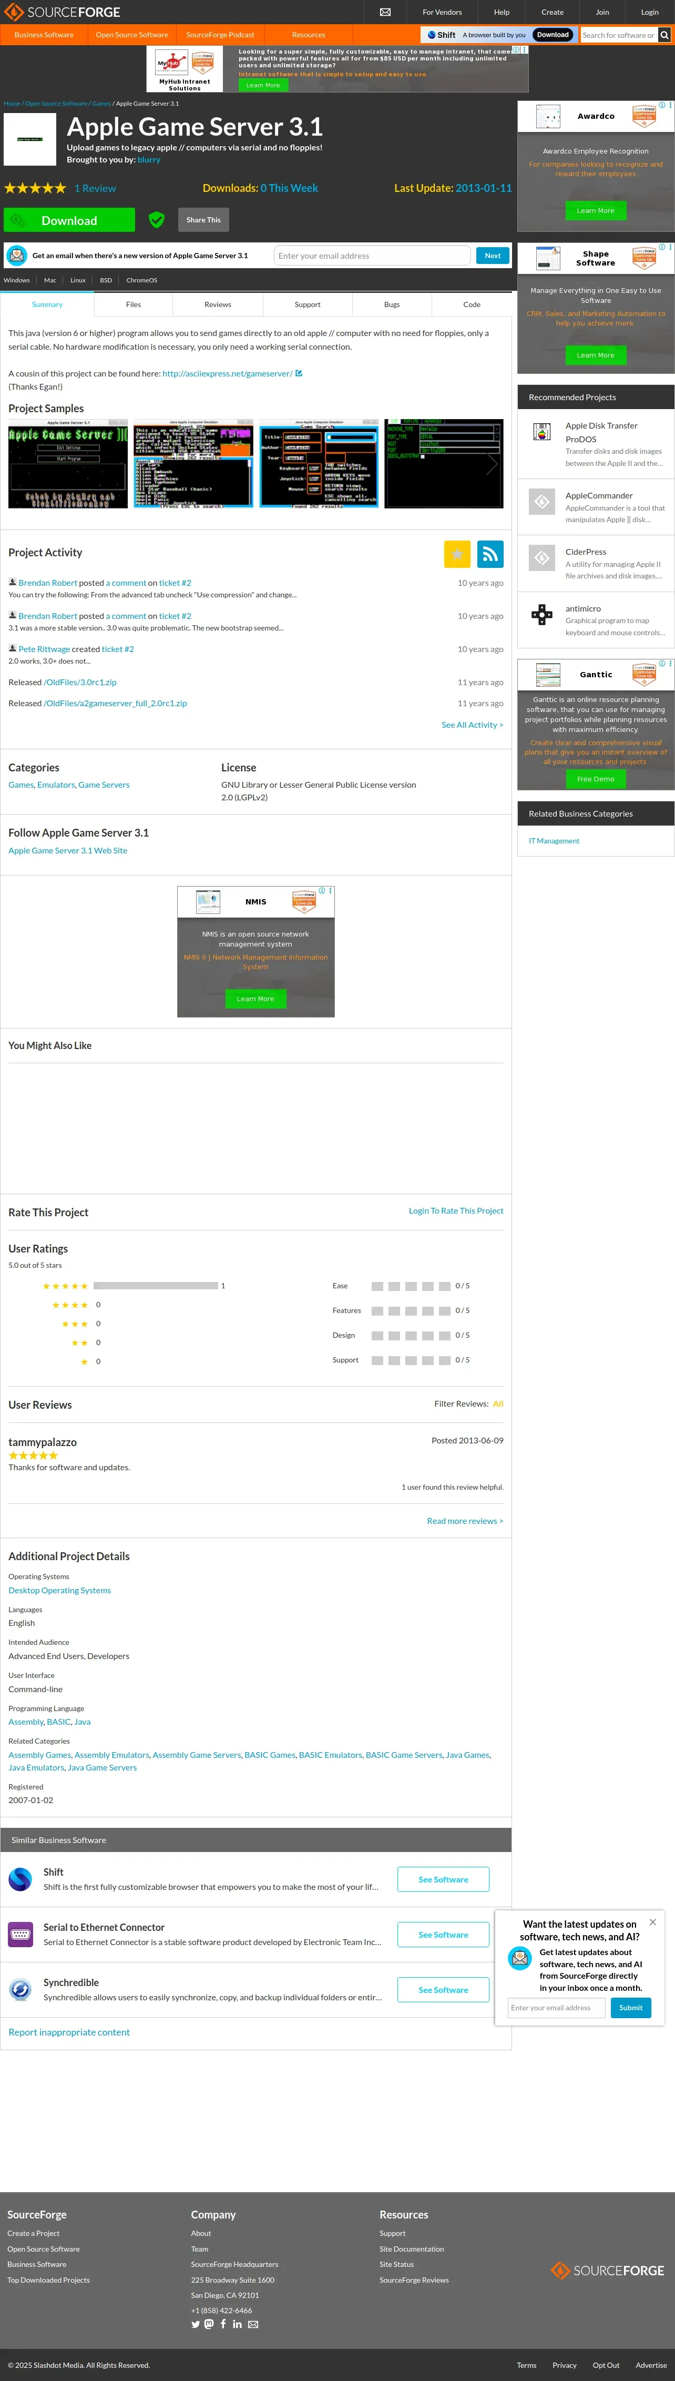675x2381 pixels.
Task: Open the Resources menu in orange bar
Action: (309, 35)
